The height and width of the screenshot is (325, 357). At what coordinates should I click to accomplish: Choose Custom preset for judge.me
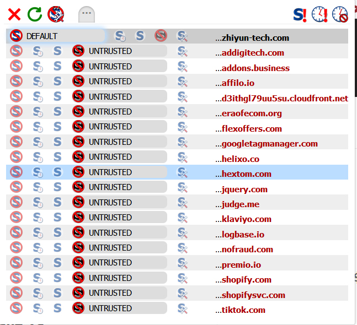pyautogui.click(x=183, y=203)
